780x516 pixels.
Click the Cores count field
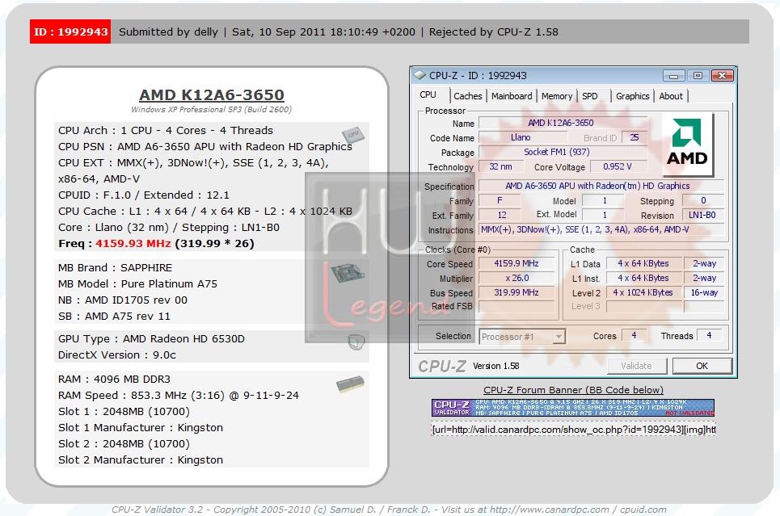[x=634, y=336]
